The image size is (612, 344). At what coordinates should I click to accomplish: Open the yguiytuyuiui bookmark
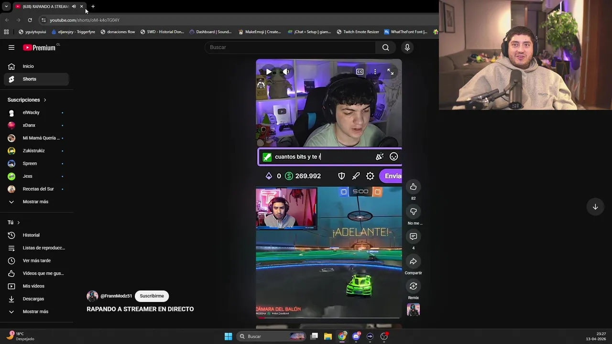(x=33, y=32)
